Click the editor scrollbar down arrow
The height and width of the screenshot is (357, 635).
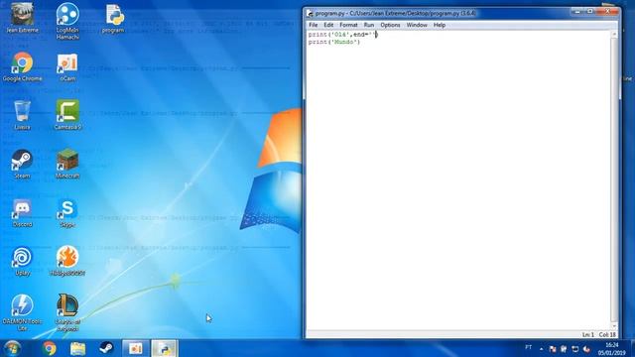coord(614,326)
